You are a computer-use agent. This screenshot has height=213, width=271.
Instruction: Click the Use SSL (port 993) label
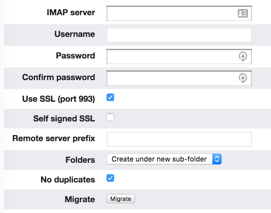pos(59,99)
